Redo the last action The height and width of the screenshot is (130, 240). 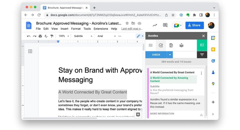point(35,36)
